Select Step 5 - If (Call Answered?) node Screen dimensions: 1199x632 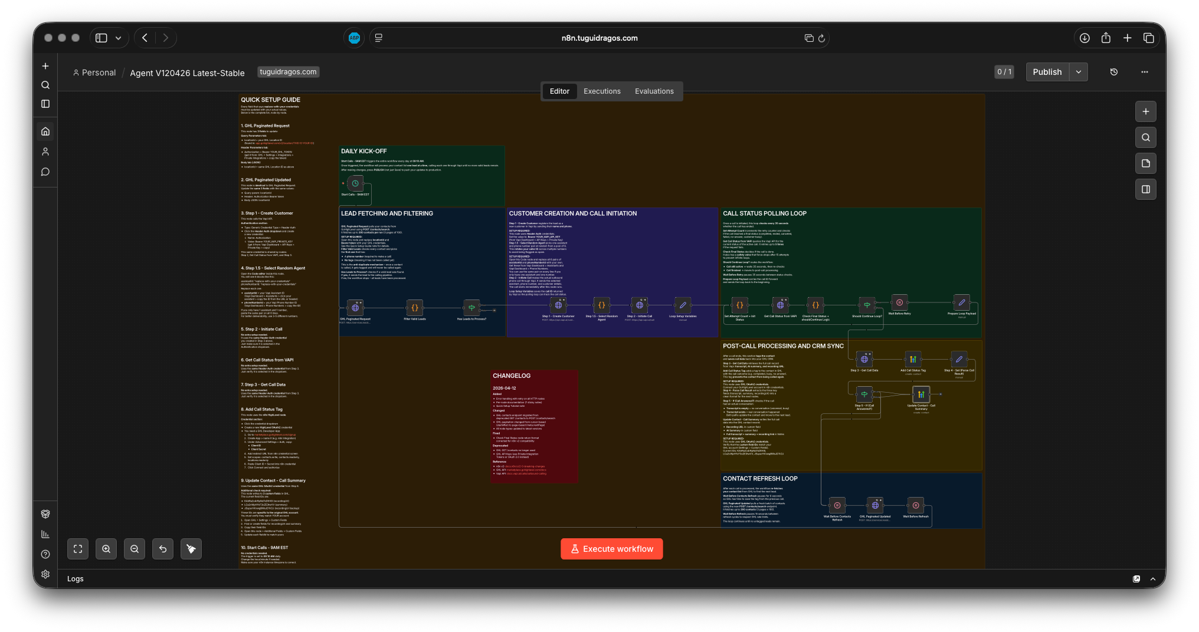coord(864,394)
